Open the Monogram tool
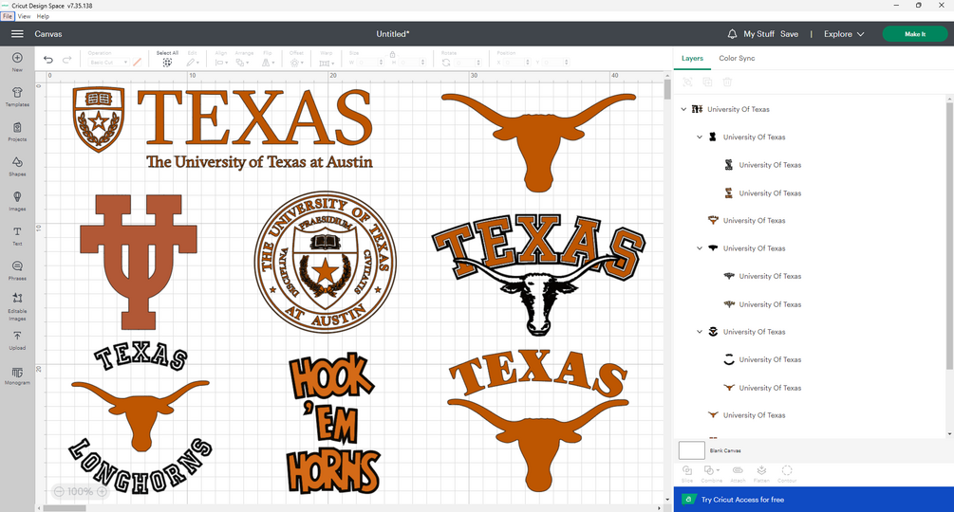This screenshot has width=954, height=512. 17,375
